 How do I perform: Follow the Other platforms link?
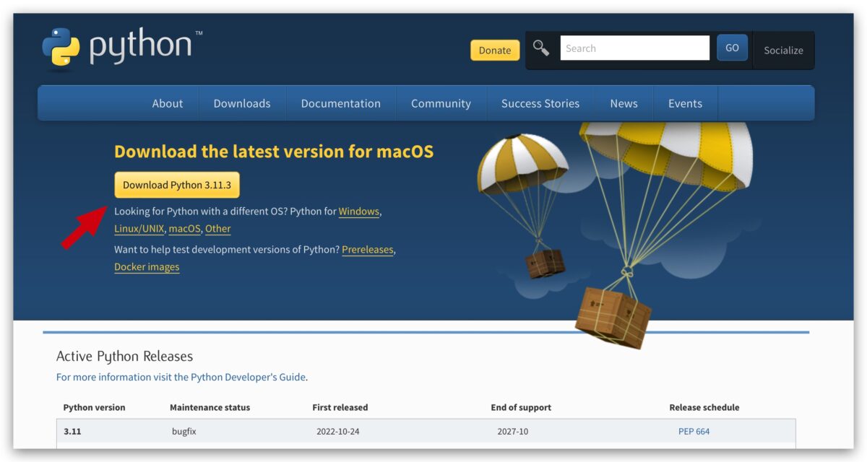click(x=217, y=229)
